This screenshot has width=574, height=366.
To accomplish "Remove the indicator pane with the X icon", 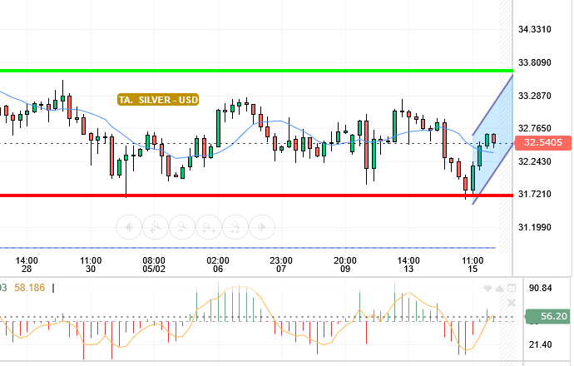I will (512, 303).
